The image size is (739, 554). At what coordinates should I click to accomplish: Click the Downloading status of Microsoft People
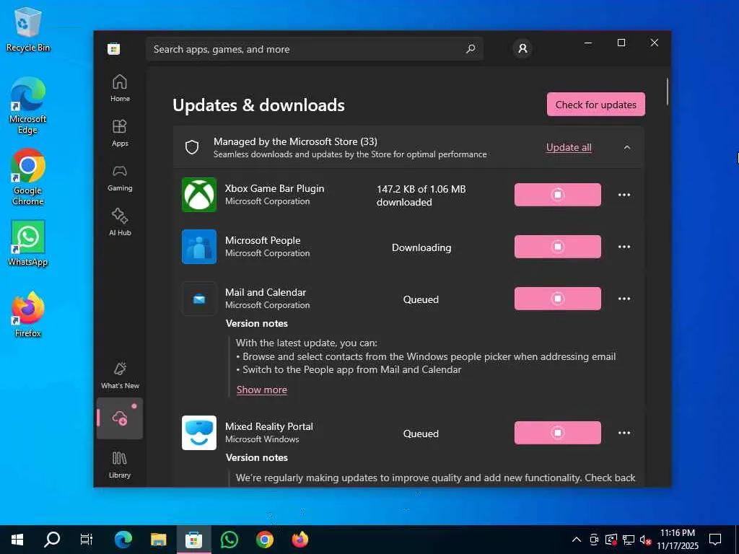click(x=421, y=247)
